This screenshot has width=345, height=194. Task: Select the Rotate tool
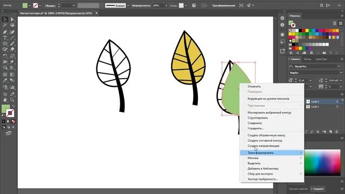point(5,56)
